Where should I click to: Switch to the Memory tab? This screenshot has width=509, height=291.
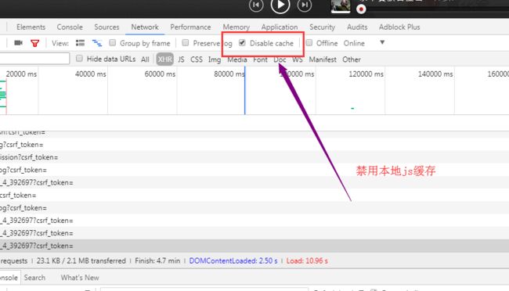(236, 27)
